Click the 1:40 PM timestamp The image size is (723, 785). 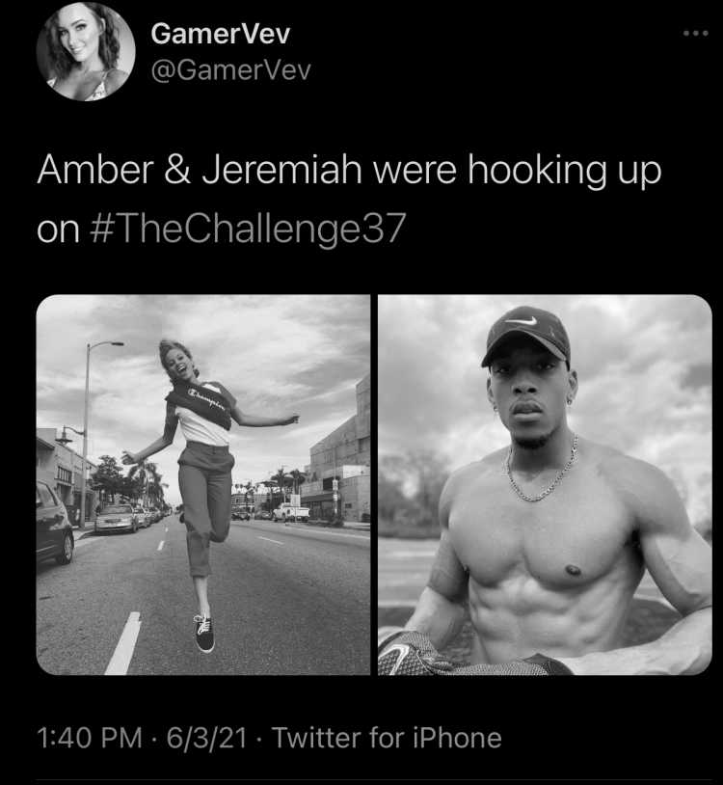[90, 738]
